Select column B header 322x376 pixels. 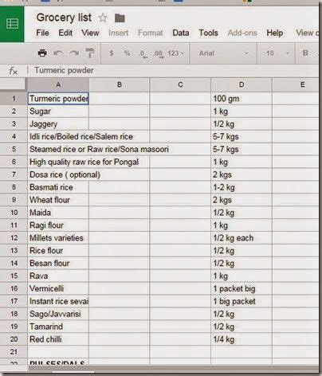pyautogui.click(x=120, y=84)
